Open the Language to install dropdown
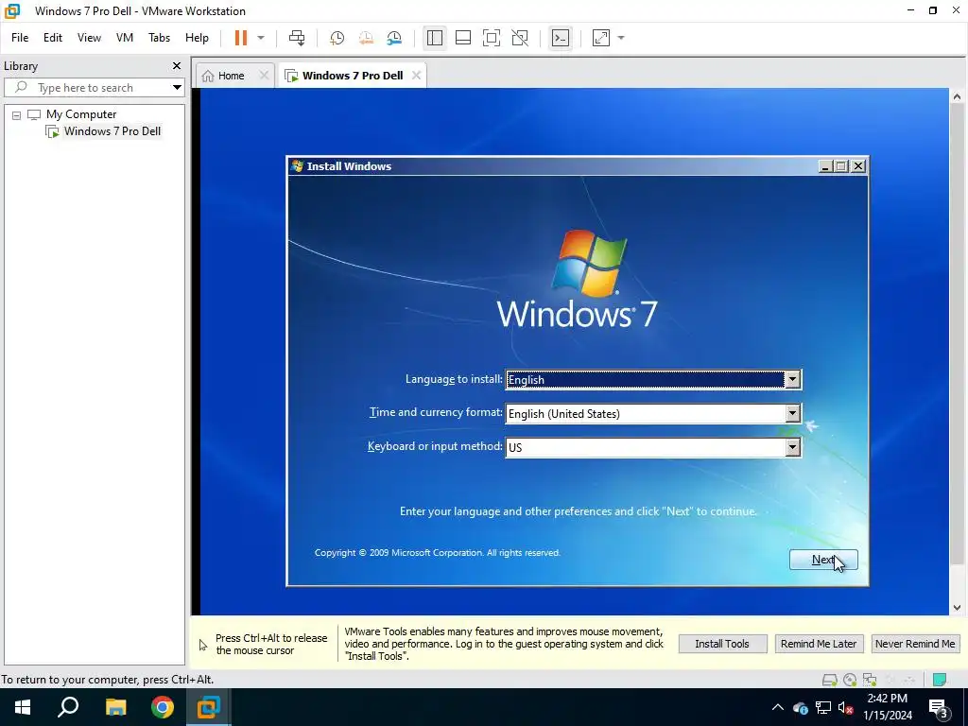This screenshot has width=968, height=726. point(793,380)
